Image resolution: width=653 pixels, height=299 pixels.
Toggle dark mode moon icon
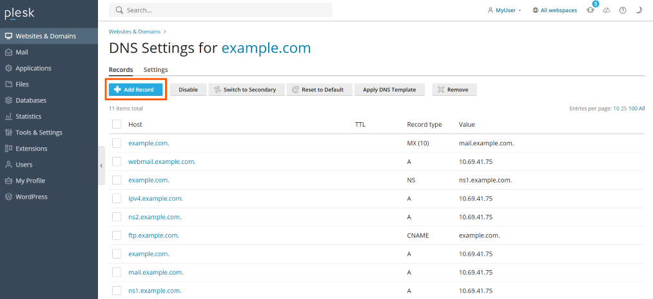pos(639,10)
